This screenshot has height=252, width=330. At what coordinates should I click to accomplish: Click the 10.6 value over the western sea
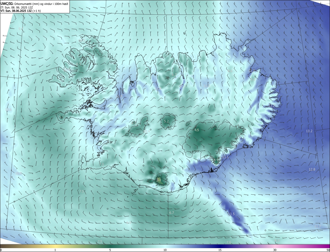(x=9, y=110)
